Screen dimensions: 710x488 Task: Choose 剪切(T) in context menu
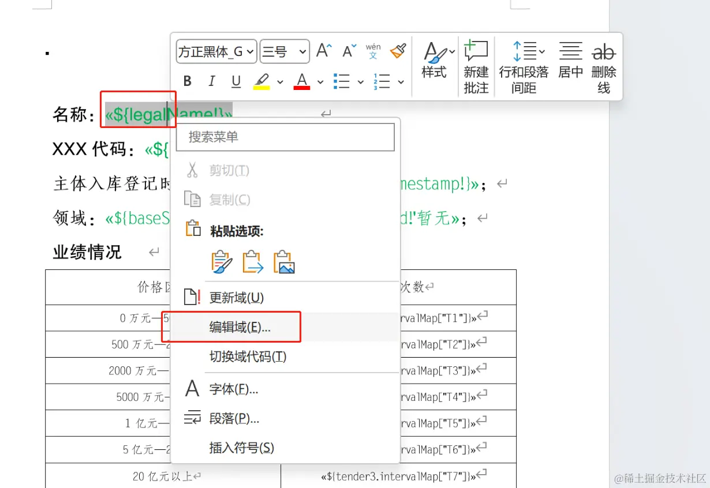tap(285, 170)
